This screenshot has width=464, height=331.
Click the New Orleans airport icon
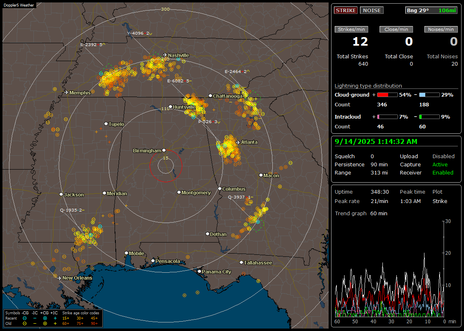point(60,278)
